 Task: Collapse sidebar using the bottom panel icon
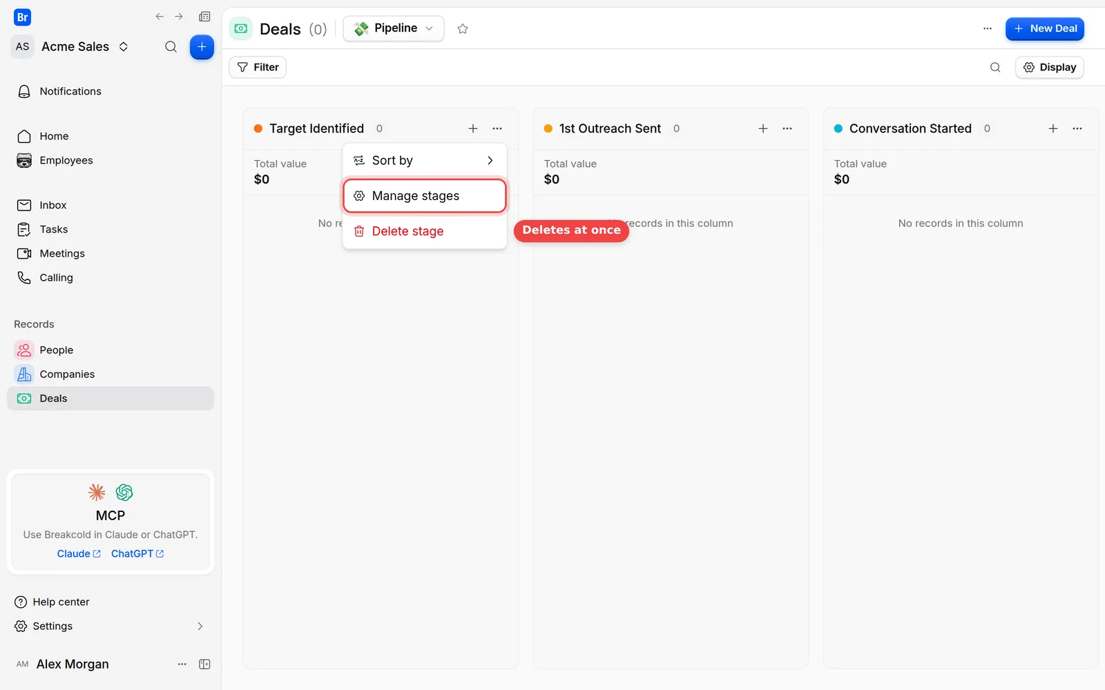pyautogui.click(x=204, y=664)
